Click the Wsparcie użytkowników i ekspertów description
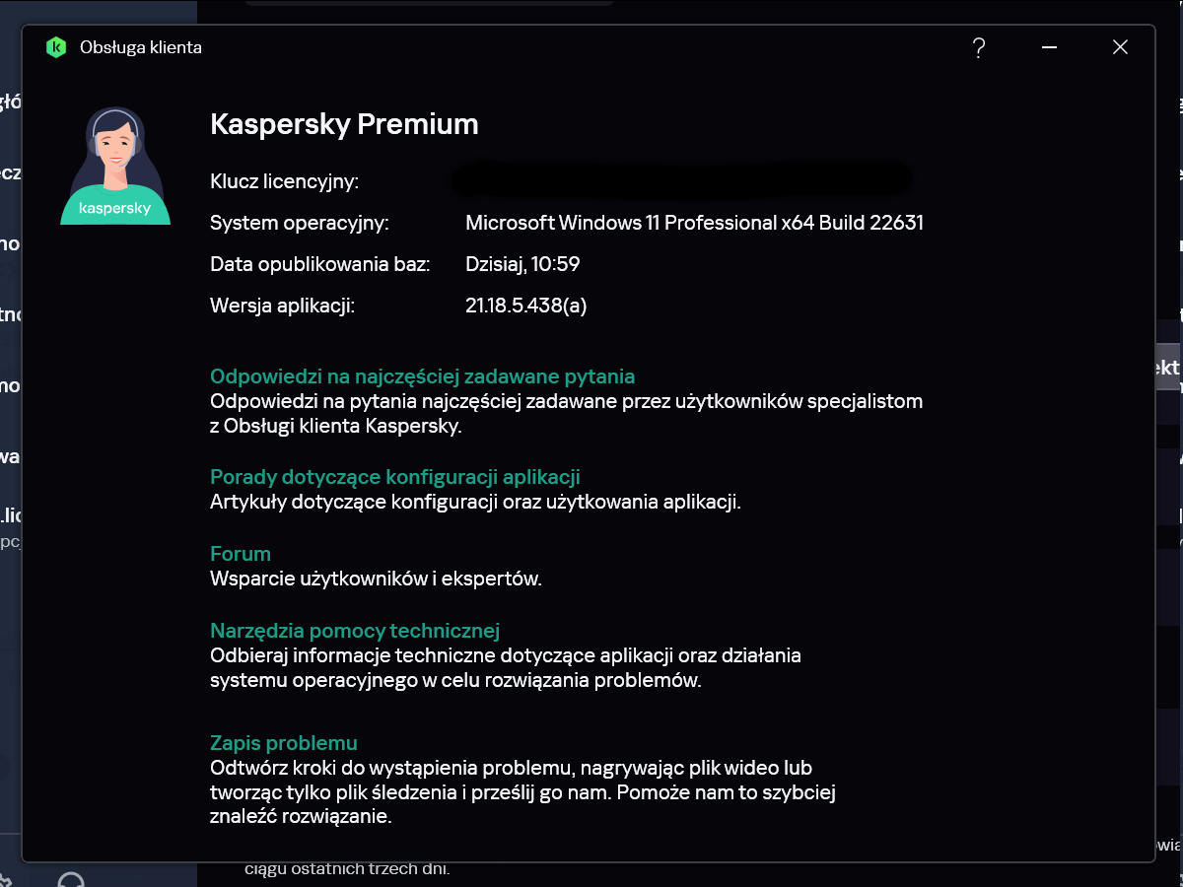The image size is (1183, 887). [x=376, y=579]
